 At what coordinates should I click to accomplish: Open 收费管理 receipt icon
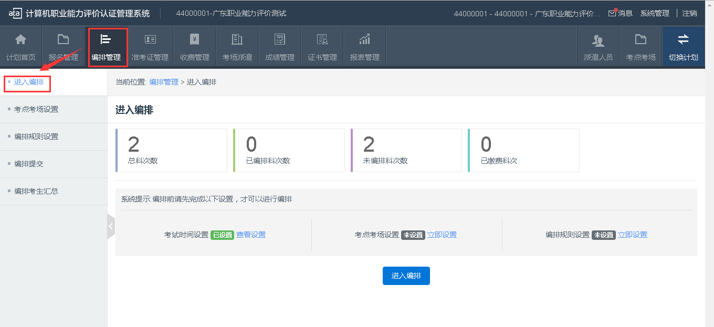tap(195, 39)
